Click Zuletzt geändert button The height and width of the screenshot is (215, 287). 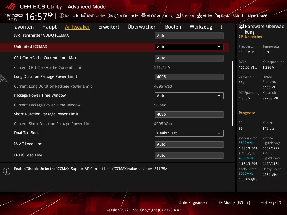pos(194,203)
